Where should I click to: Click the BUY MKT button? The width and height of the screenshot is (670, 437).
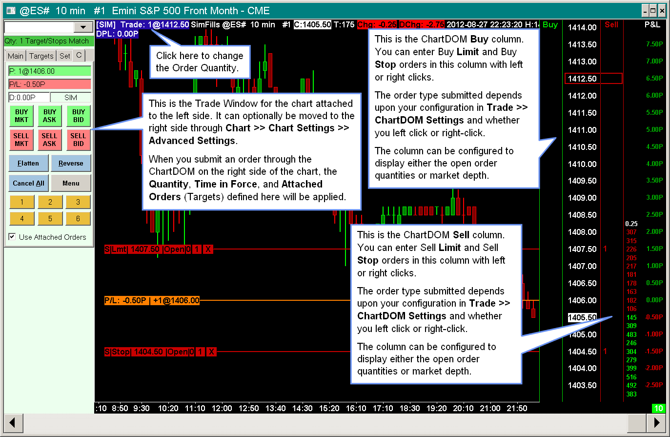pos(21,116)
